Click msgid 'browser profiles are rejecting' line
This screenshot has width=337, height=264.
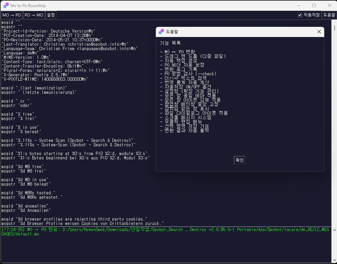click(x=74, y=219)
